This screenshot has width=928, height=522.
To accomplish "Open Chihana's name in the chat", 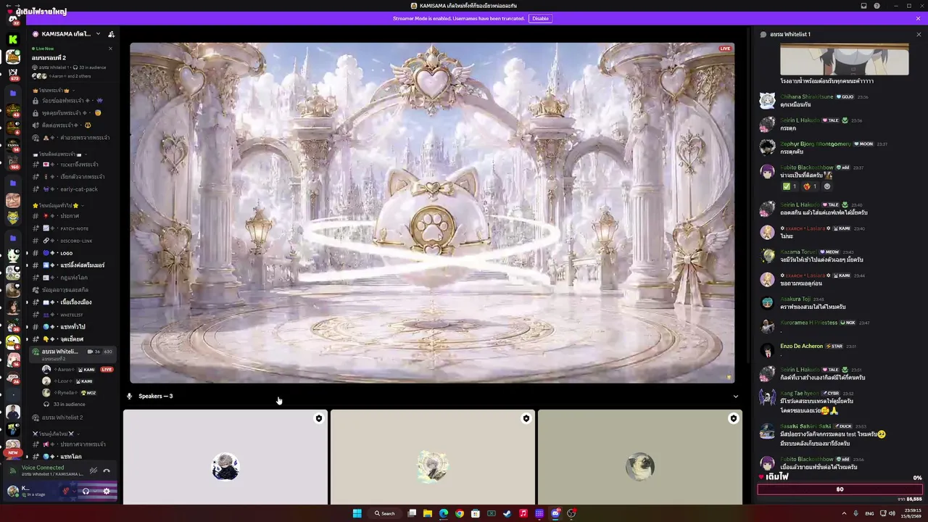I will tap(807, 96).
